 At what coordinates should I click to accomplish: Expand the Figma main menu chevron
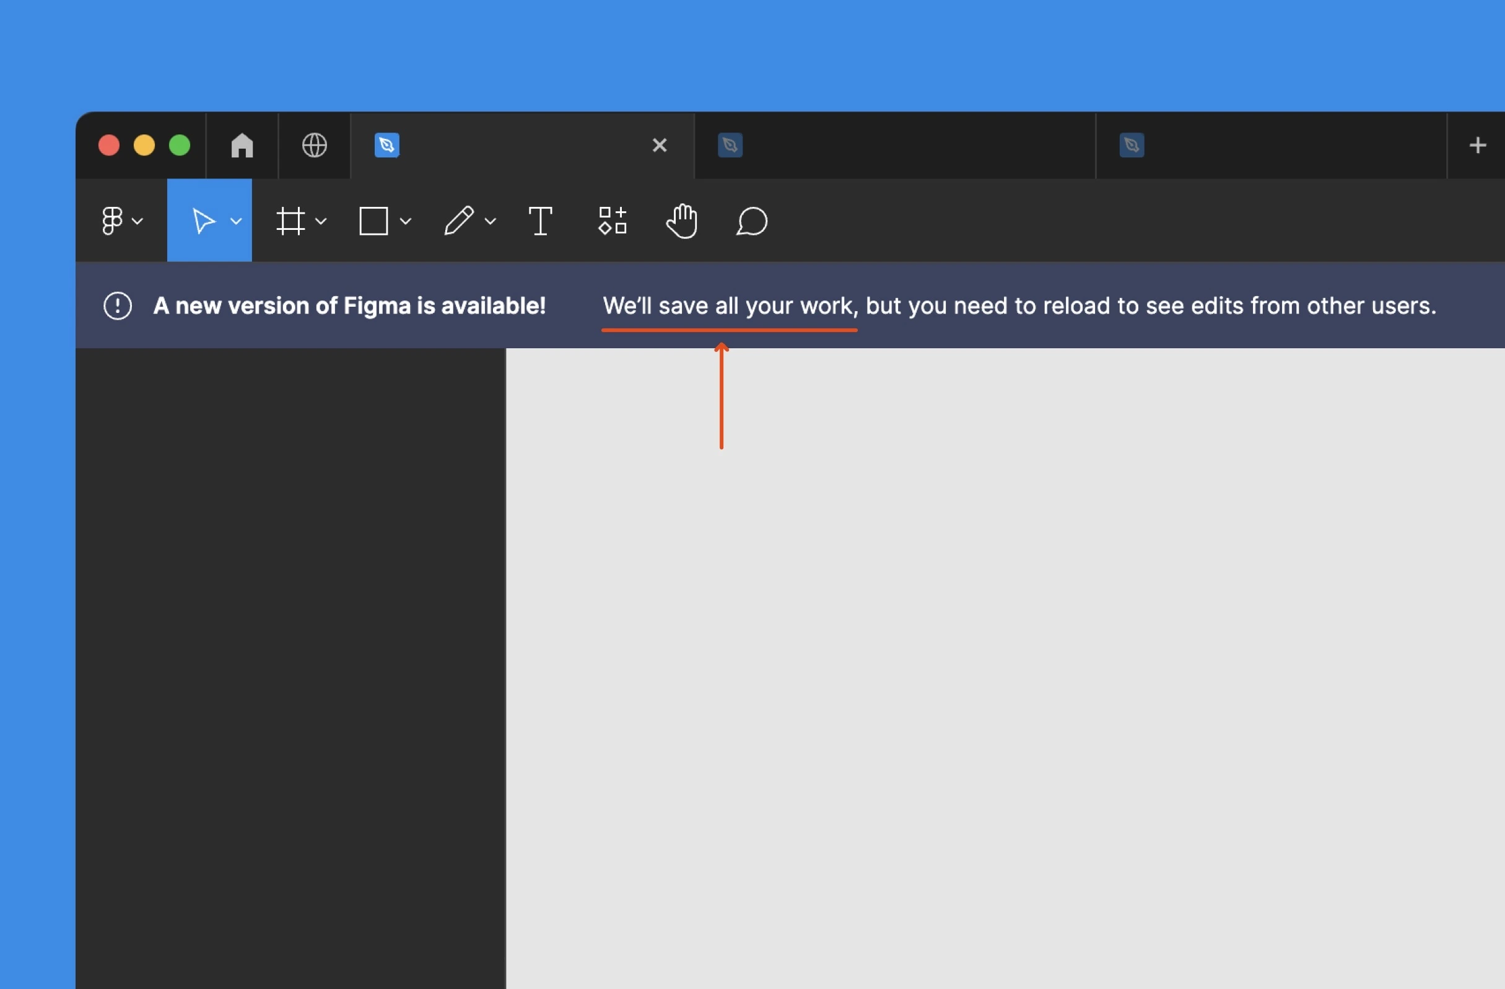coord(137,221)
